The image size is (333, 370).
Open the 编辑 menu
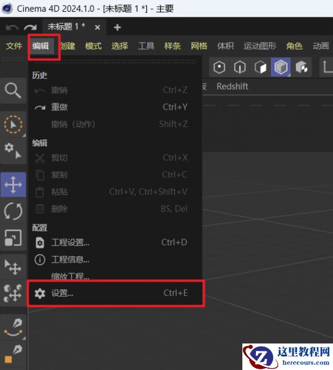[x=41, y=46]
